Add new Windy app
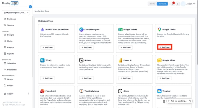The width and height of the screenshot is (198, 108). click(48, 78)
